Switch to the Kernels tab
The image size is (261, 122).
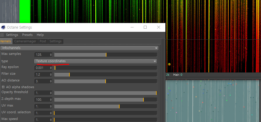coord(6,41)
